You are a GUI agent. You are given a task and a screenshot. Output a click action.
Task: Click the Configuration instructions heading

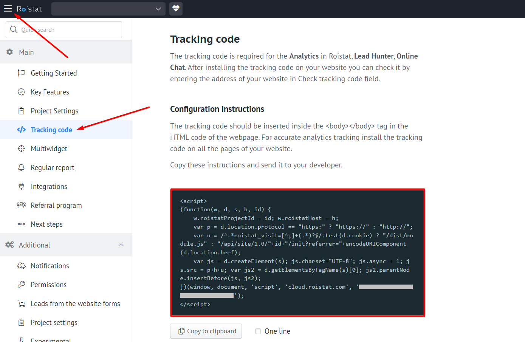(x=217, y=109)
